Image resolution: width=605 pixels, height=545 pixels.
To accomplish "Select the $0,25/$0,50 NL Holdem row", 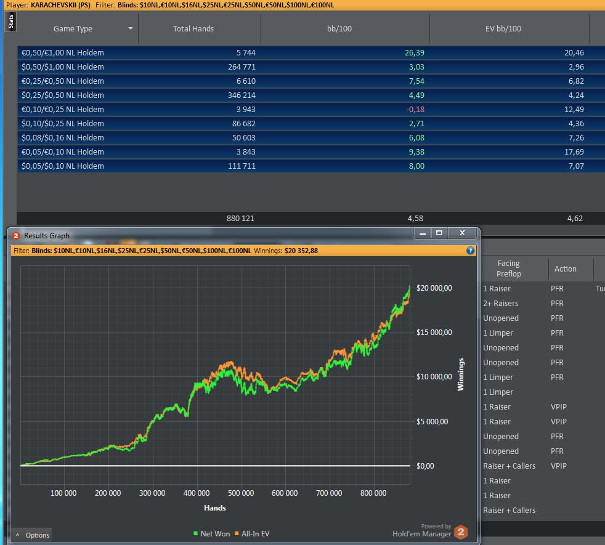I will point(311,95).
